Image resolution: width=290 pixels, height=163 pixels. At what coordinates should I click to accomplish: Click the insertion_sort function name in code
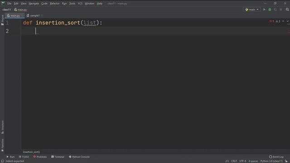coord(58,23)
